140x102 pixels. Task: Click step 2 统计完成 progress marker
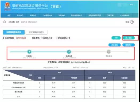point(69,52)
